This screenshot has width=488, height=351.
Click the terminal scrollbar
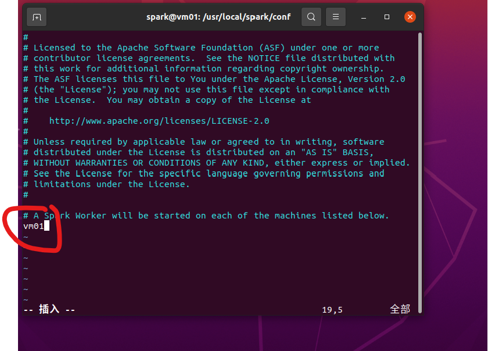[420, 173]
